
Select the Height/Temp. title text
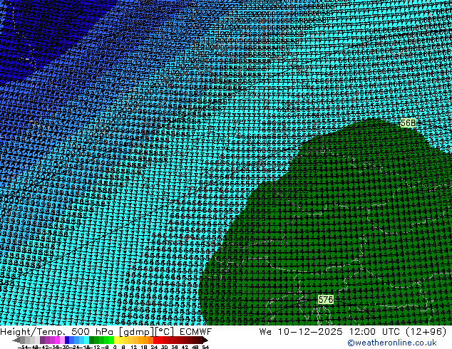pyautogui.click(x=32, y=332)
